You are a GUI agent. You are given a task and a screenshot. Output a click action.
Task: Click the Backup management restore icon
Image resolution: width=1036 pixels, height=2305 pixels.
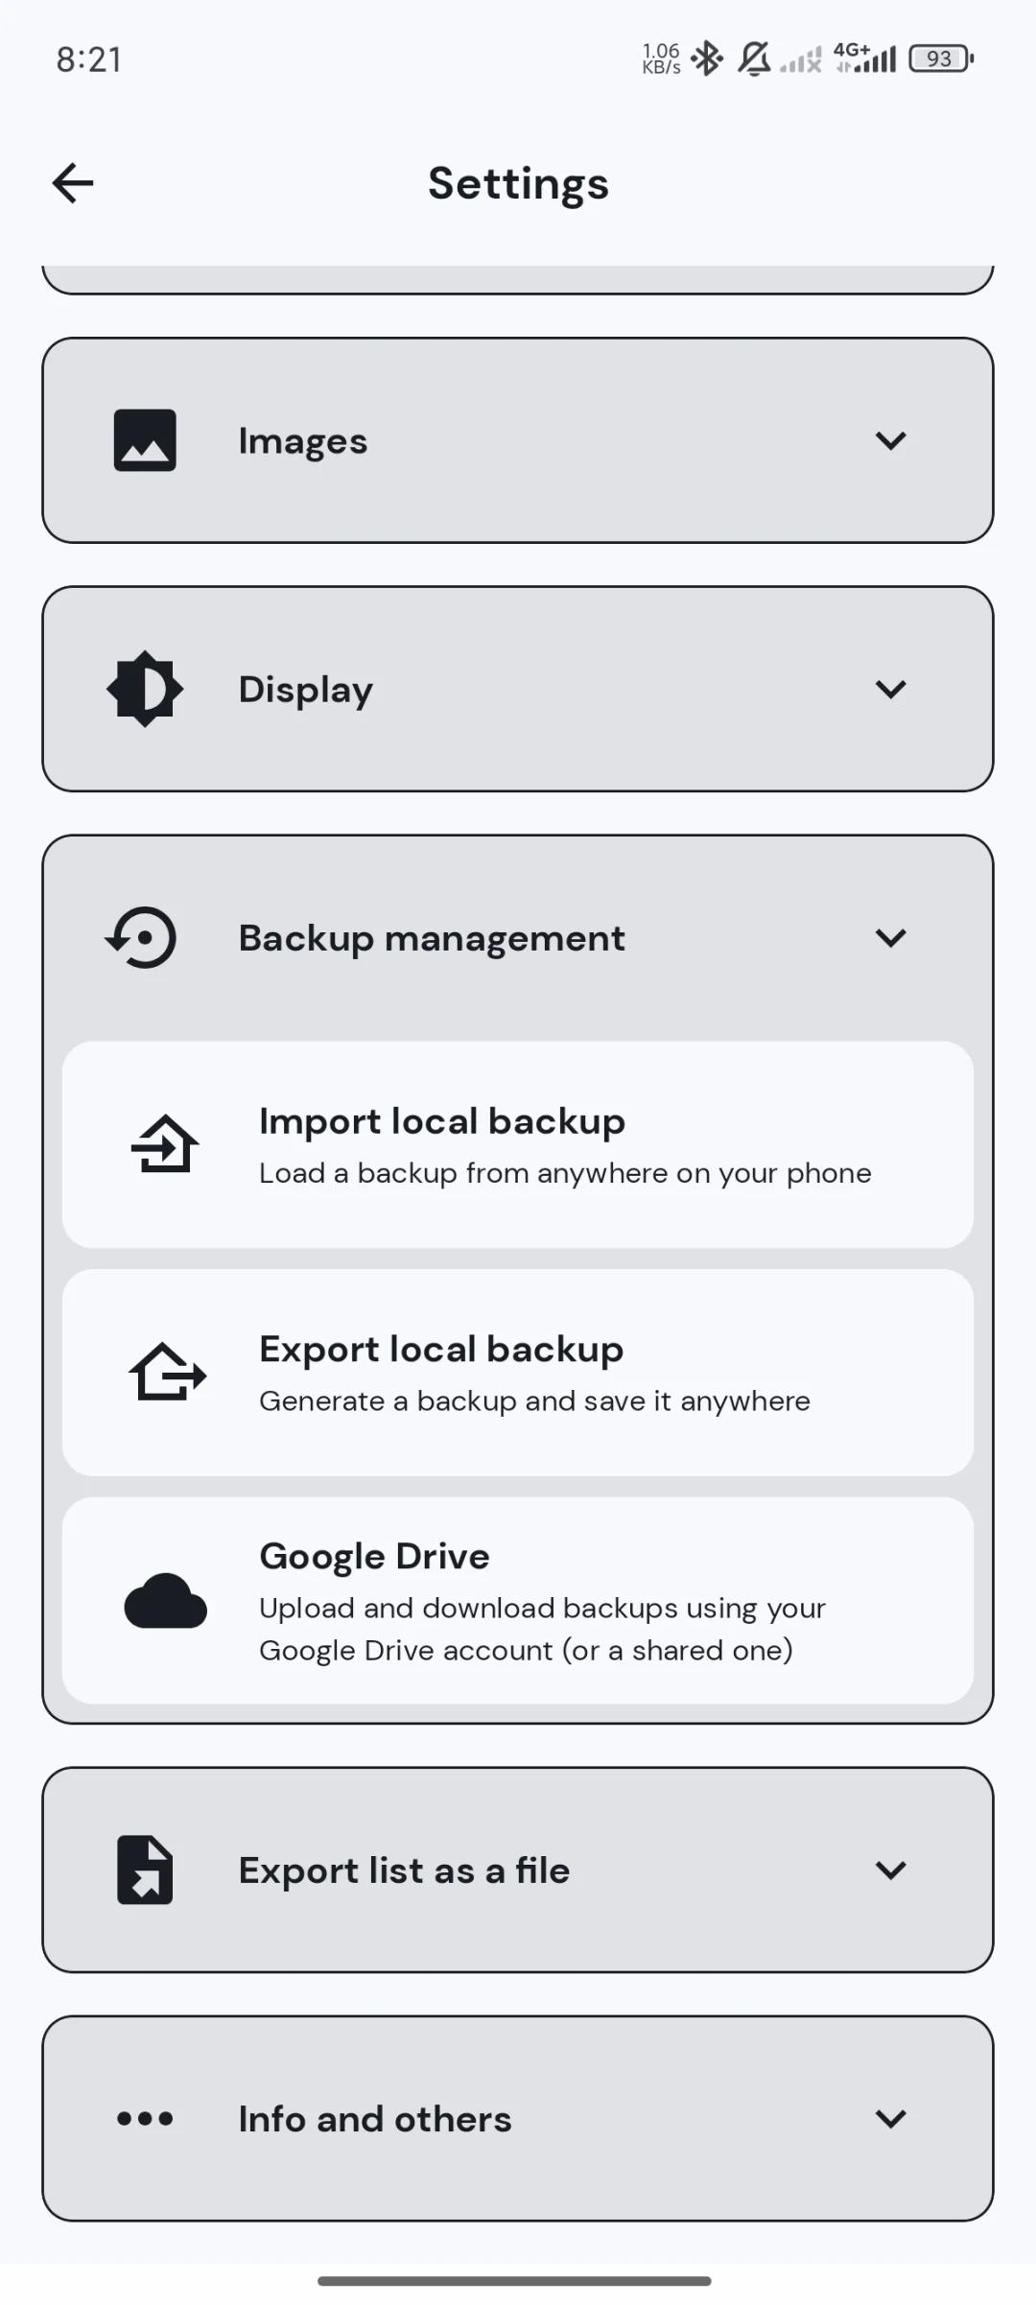142,937
